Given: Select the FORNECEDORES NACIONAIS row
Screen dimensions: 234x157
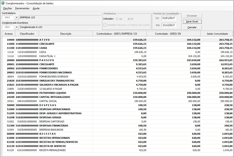Looking at the screenshot, I should tap(118, 72).
